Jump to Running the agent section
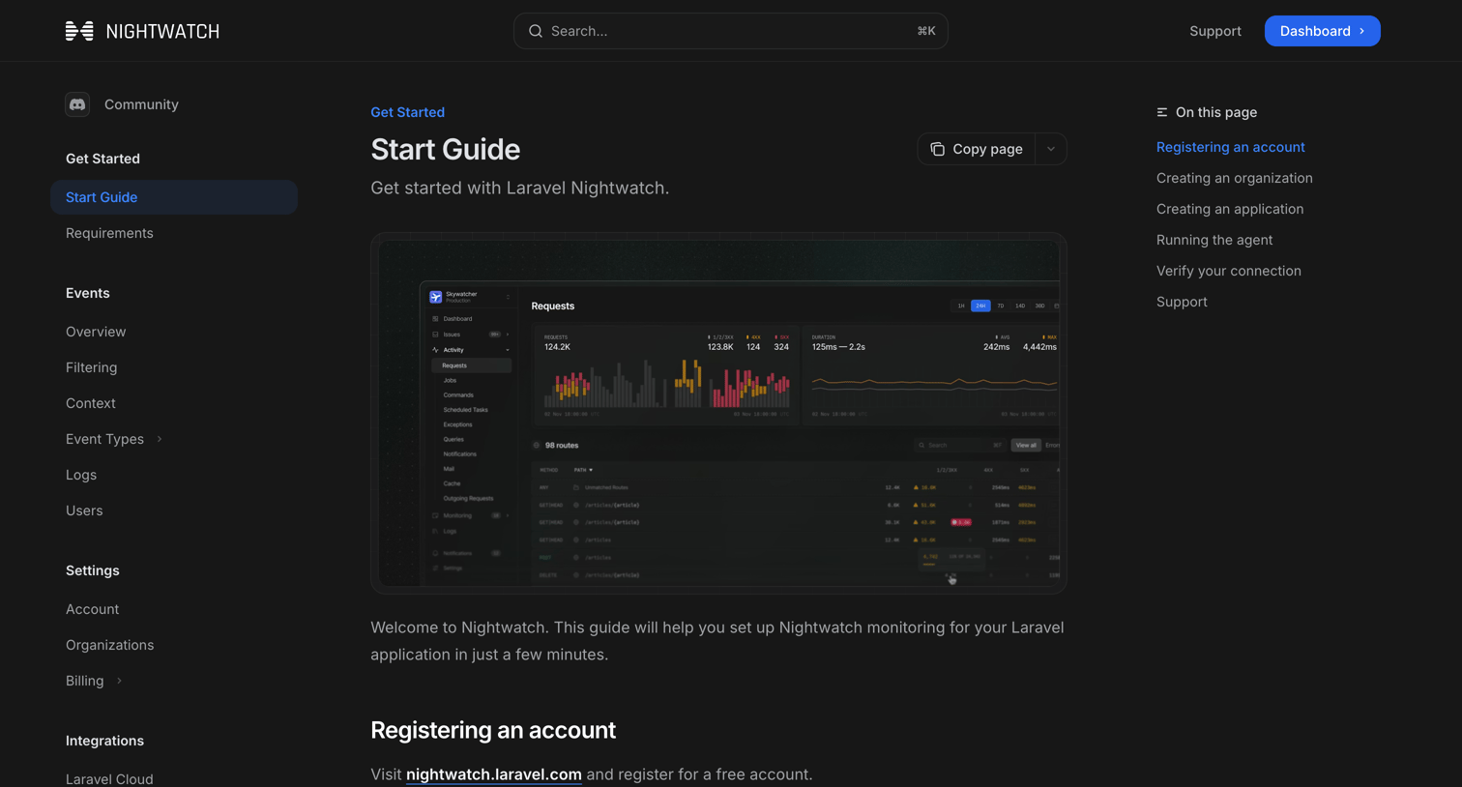Viewport: 1462px width, 787px height. click(1213, 240)
